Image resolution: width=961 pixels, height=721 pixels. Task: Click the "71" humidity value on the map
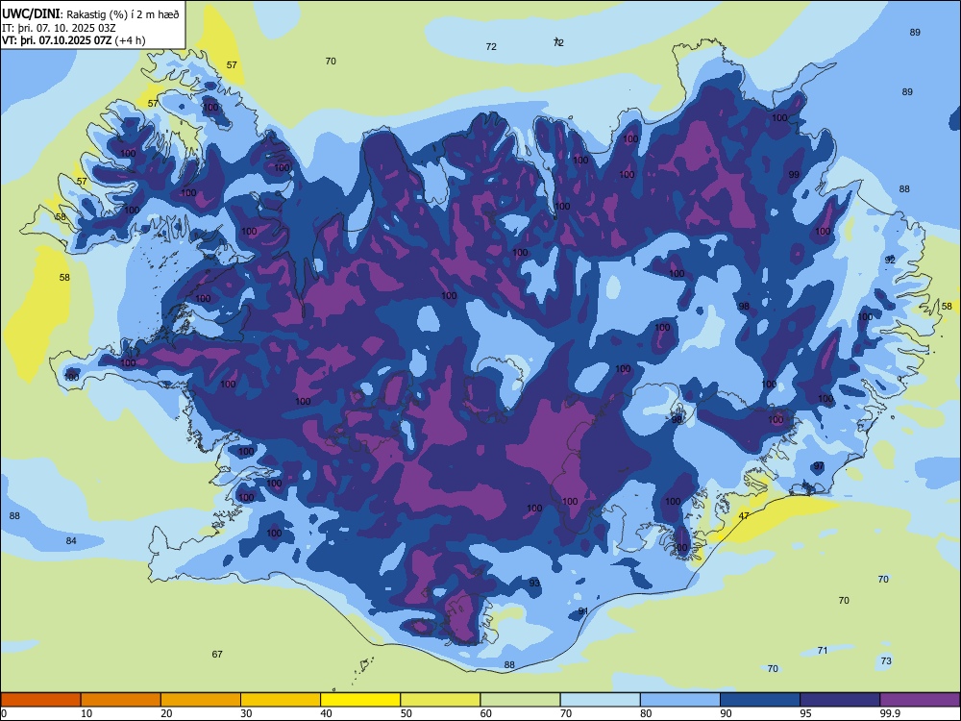pyautogui.click(x=823, y=650)
